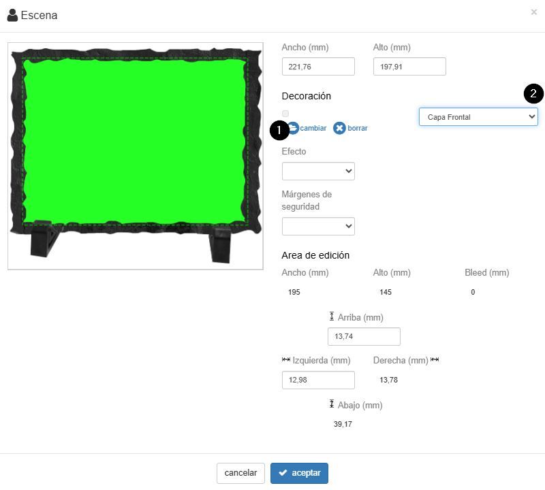Expand the Efecto dropdown
545x490 pixels.
click(318, 171)
